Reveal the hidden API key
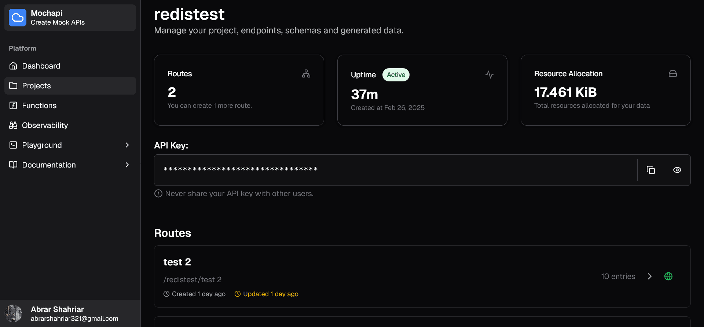The height and width of the screenshot is (327, 704). point(677,170)
